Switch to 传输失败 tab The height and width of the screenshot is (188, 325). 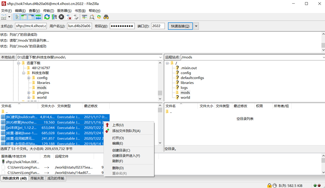click(x=37, y=178)
